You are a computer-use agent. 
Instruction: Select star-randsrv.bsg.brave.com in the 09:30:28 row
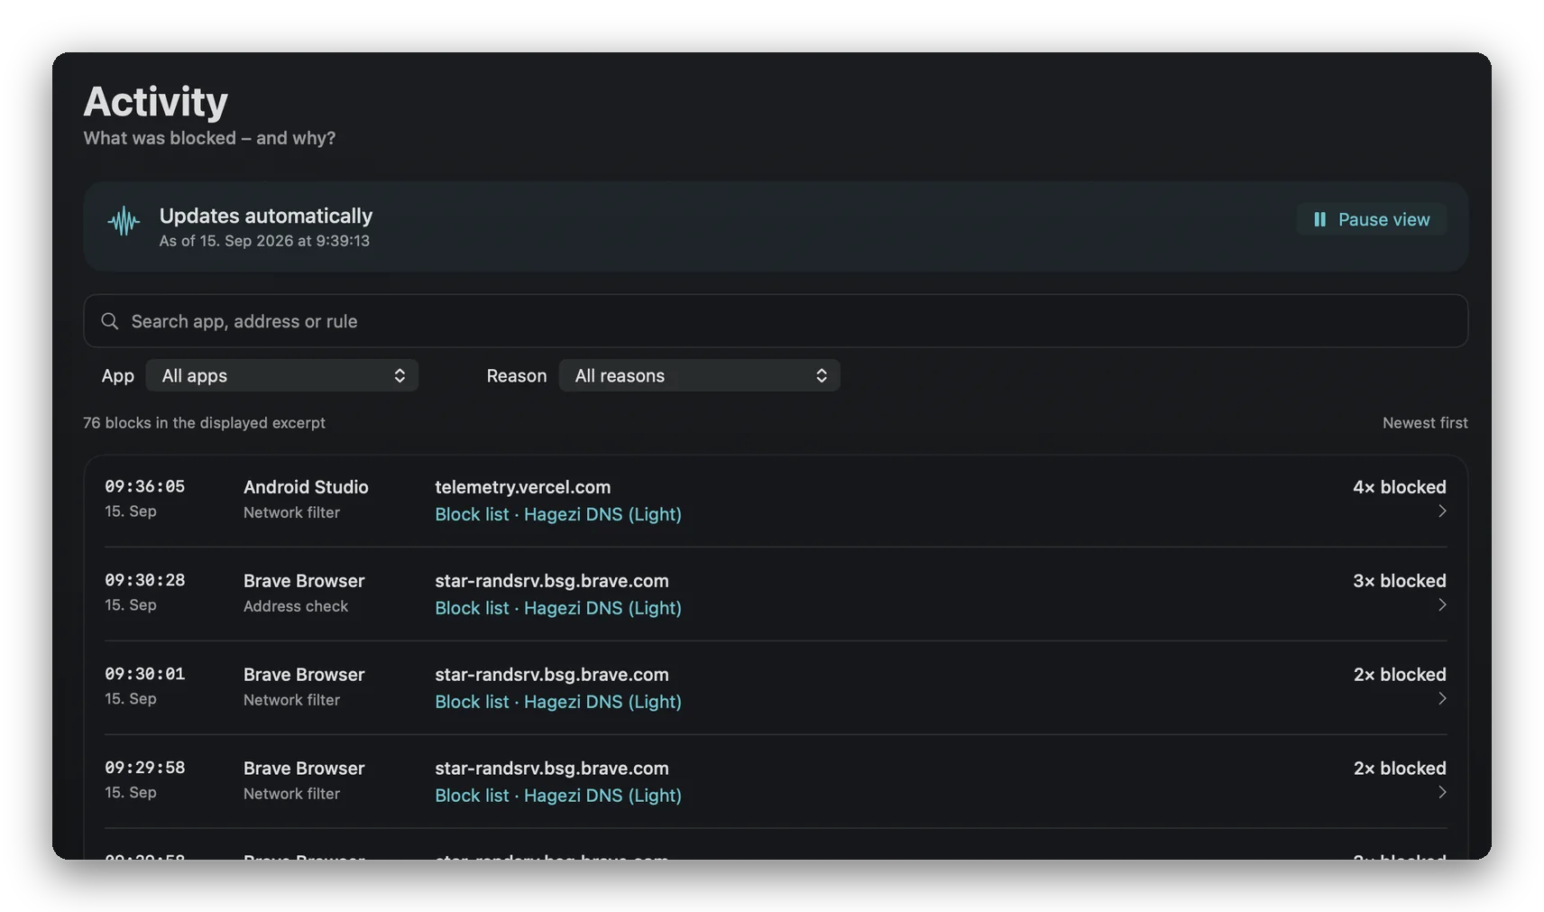pos(552,581)
